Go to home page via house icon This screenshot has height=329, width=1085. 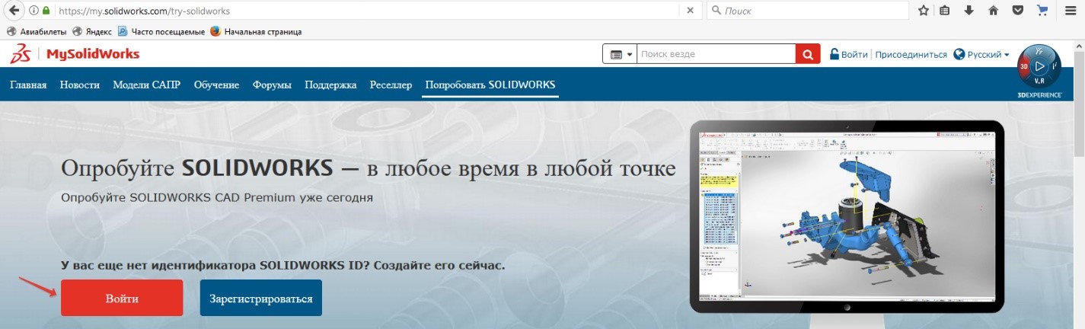click(x=993, y=11)
